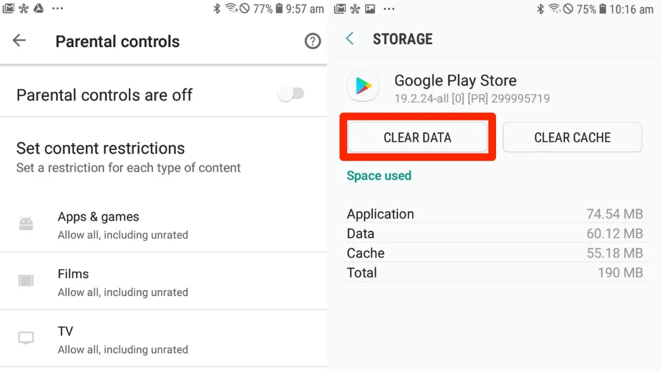This screenshot has width=661, height=372.
Task: Tap the Bluetooth icon in right status bar
Action: (x=541, y=9)
